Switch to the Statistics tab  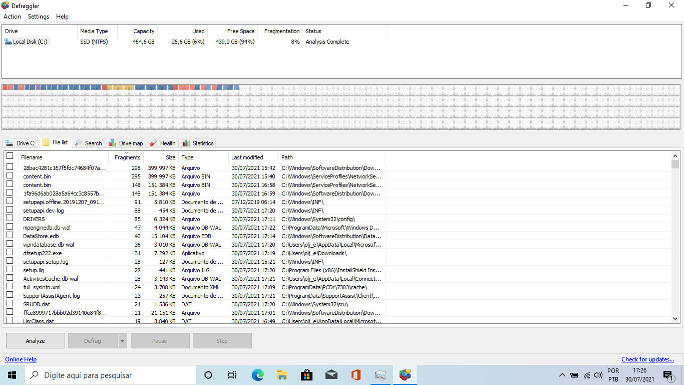pos(198,143)
